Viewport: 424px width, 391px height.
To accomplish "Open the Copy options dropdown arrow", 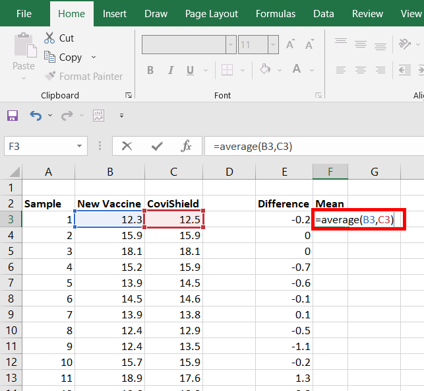I will point(94,57).
